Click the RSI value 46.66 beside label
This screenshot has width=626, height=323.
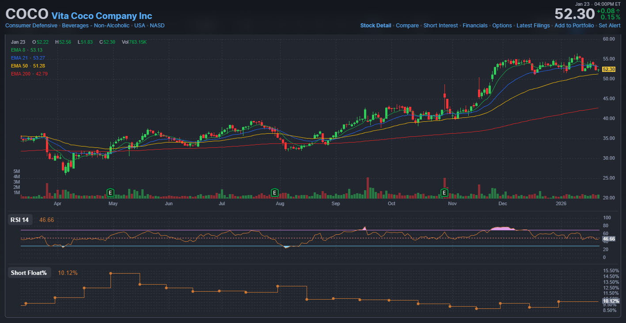point(46,220)
